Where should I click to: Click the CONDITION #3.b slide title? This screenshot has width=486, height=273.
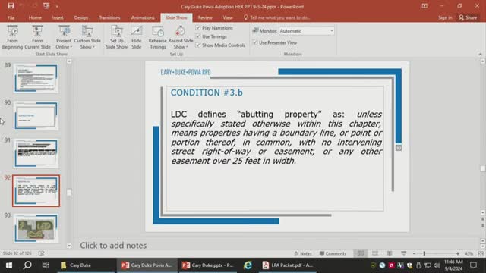(x=207, y=93)
